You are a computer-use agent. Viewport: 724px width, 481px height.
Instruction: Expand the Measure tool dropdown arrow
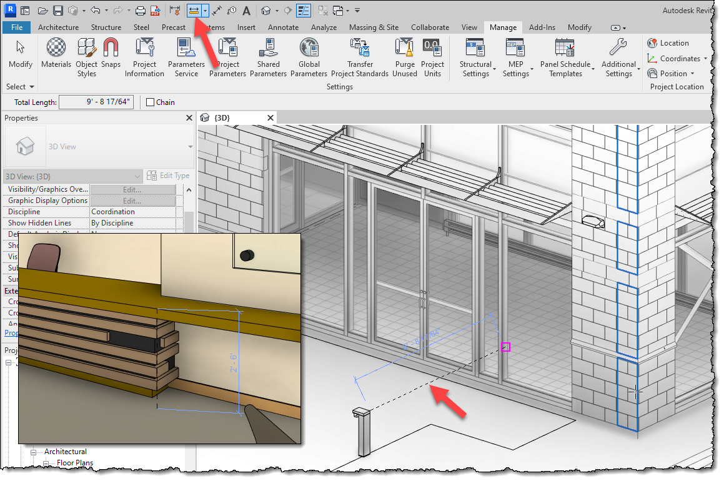tap(205, 10)
